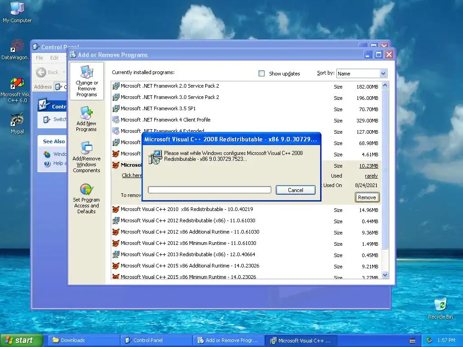Switch to Add or Remove Programs taskbar button

pos(228,340)
